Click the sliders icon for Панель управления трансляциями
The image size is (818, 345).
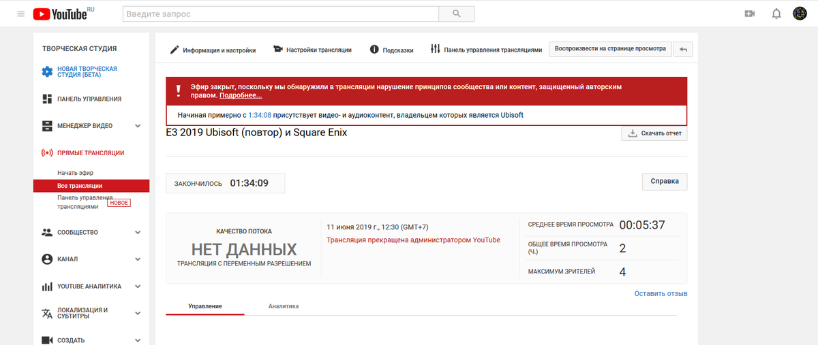coord(436,49)
